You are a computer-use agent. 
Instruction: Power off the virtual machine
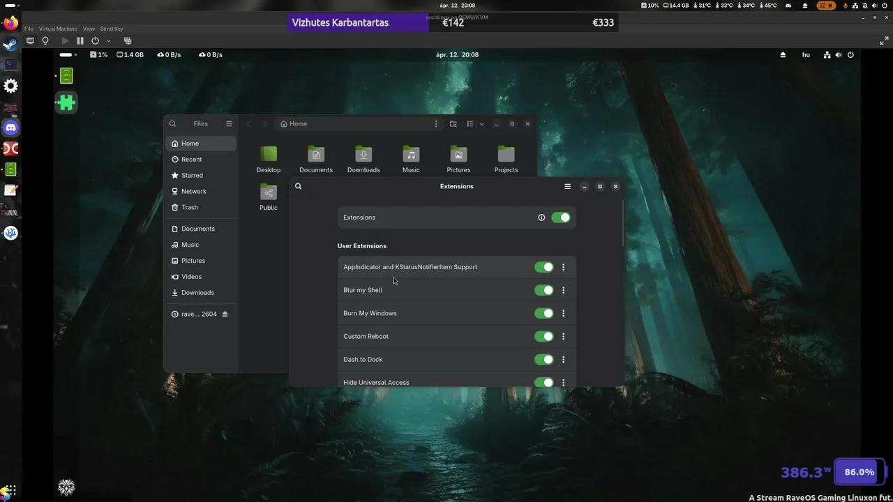click(96, 40)
